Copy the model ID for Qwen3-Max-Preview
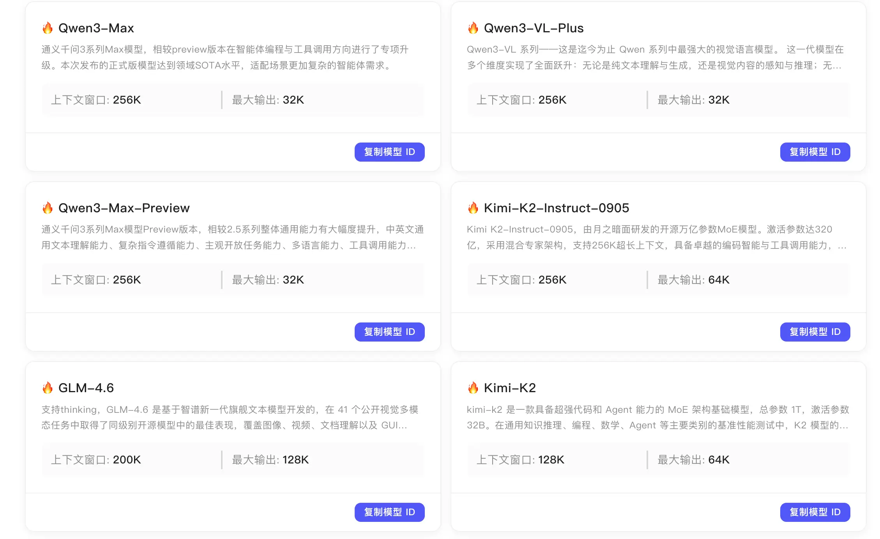This screenshot has height=539, width=880. click(x=389, y=332)
